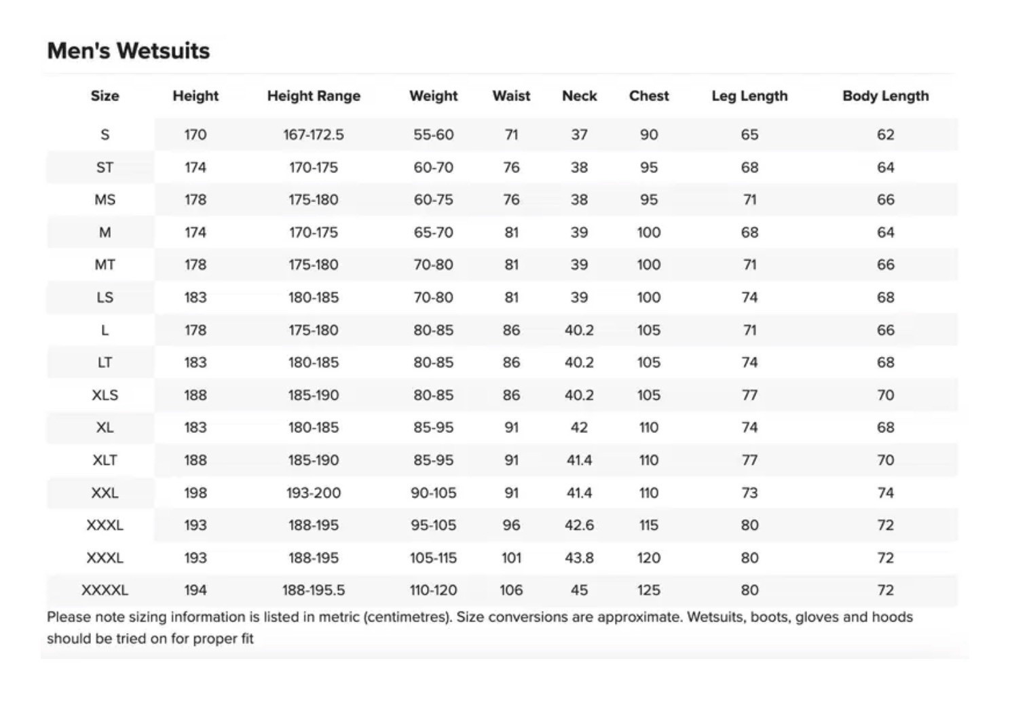The height and width of the screenshot is (720, 1010).
Task: Click the Men's Wetsuits heading
Action: tap(128, 51)
